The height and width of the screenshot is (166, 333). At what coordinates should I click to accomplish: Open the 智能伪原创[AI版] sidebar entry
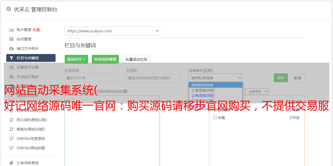[x=31, y=129]
